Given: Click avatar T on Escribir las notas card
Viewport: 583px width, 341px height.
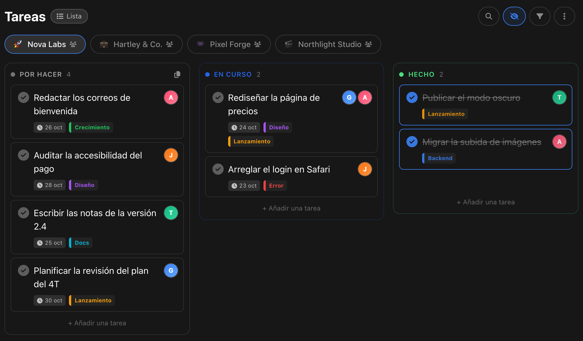Looking at the screenshot, I should (x=171, y=213).
